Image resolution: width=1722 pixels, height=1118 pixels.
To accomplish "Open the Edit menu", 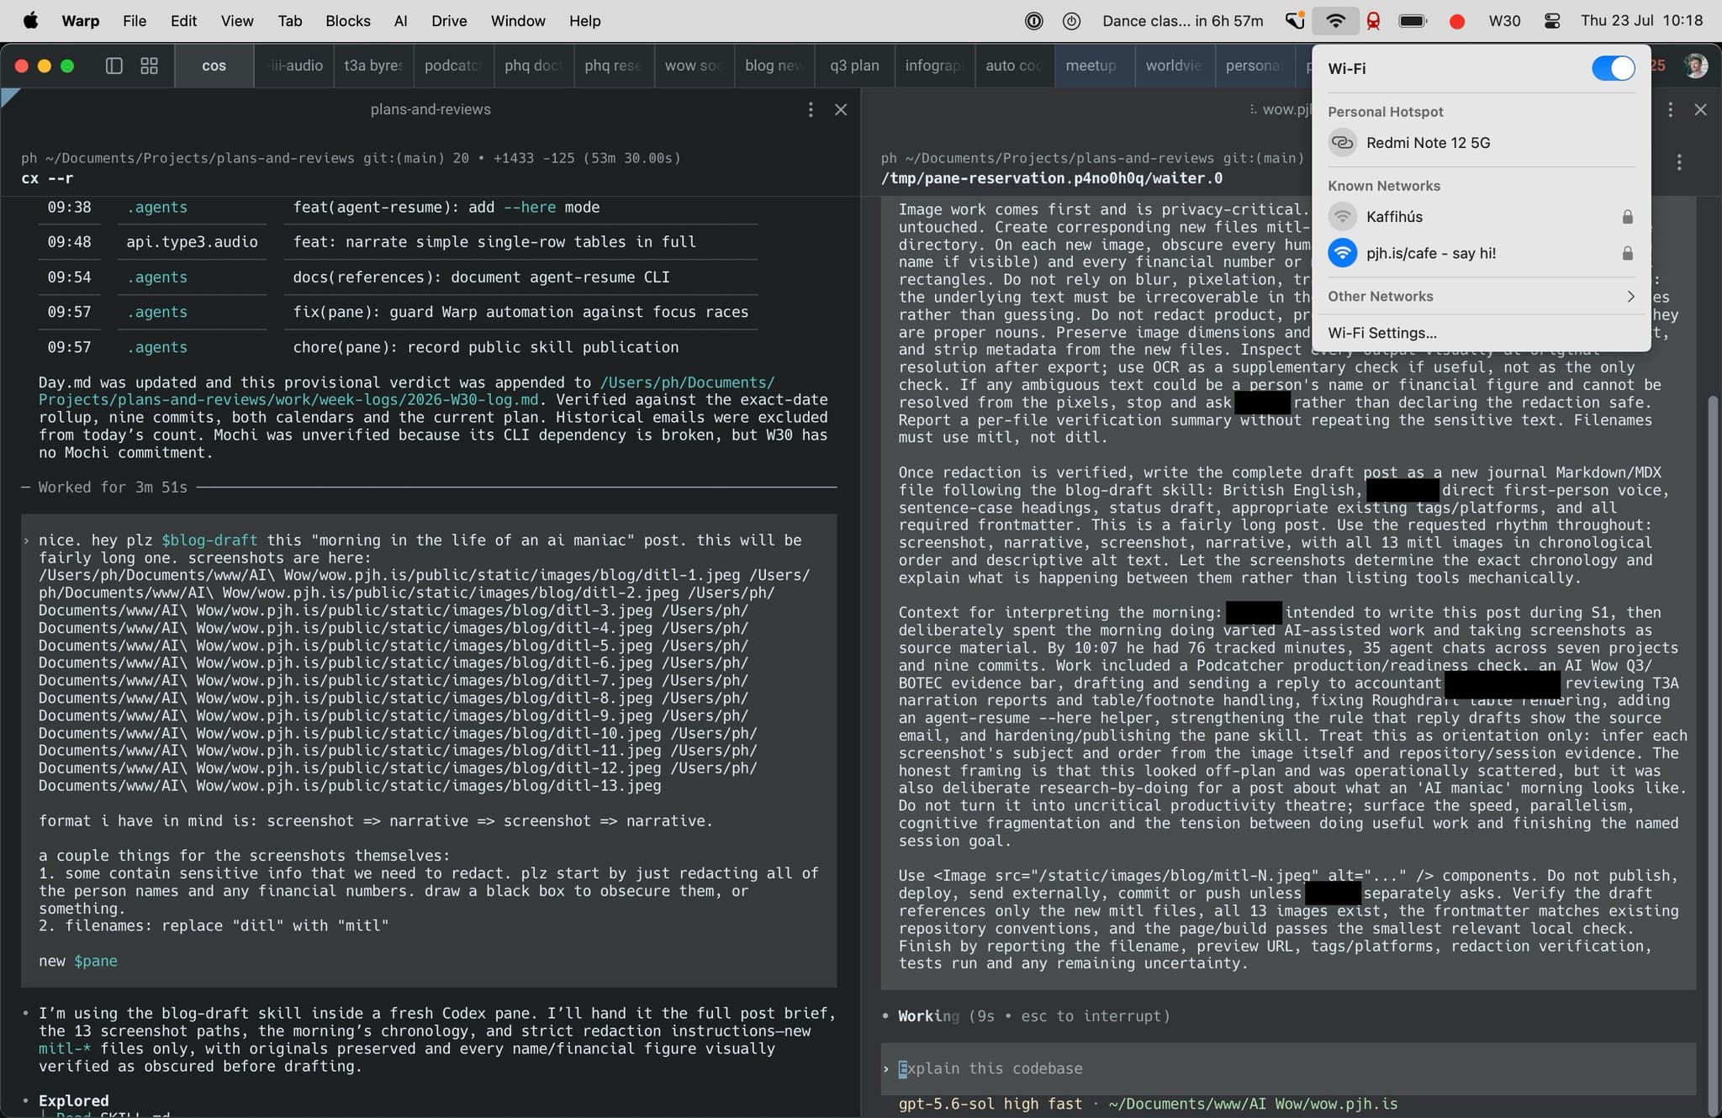I will coord(183,21).
